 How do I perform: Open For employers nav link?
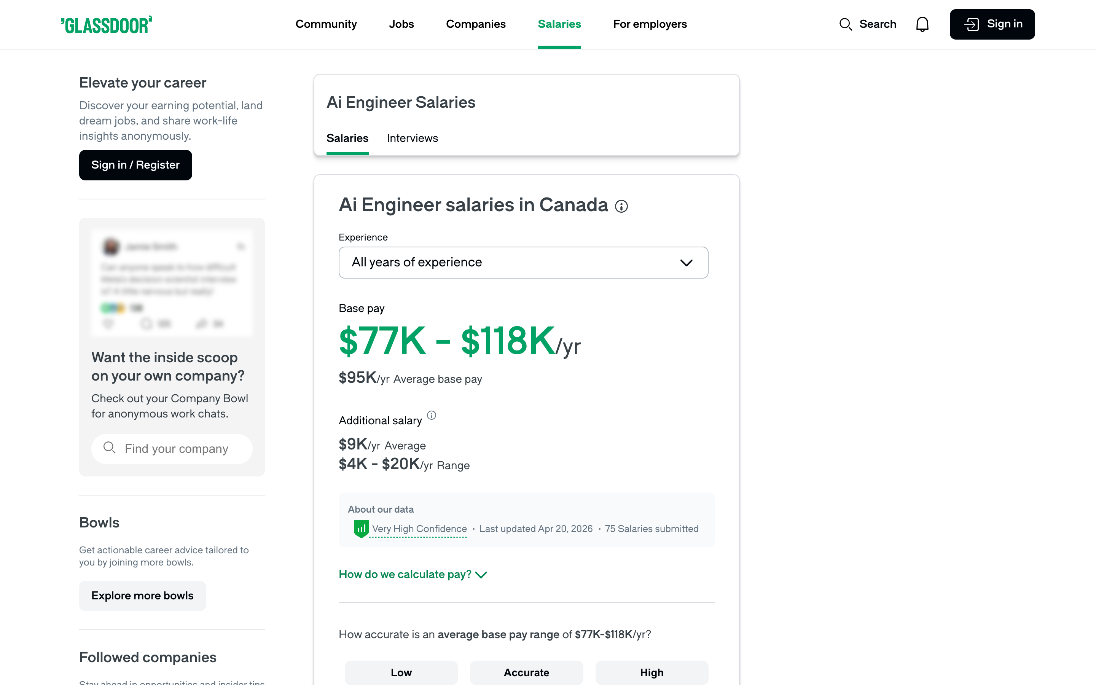point(650,24)
